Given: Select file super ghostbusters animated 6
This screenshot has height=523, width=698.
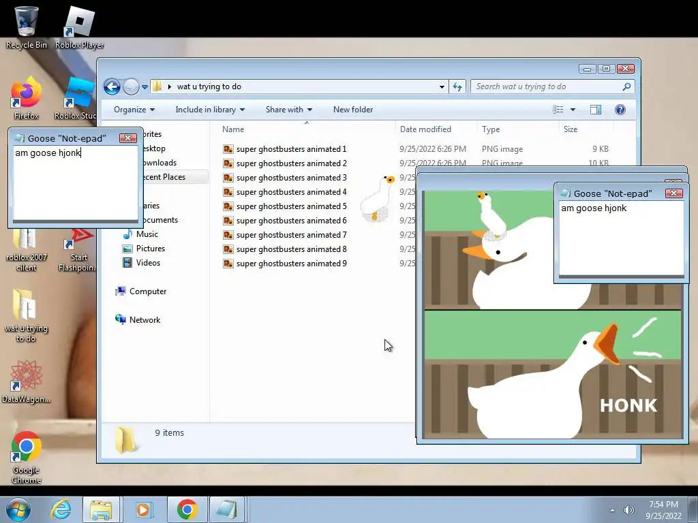Looking at the screenshot, I should tap(291, 221).
